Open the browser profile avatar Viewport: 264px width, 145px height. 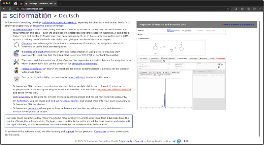click(x=16, y=4)
